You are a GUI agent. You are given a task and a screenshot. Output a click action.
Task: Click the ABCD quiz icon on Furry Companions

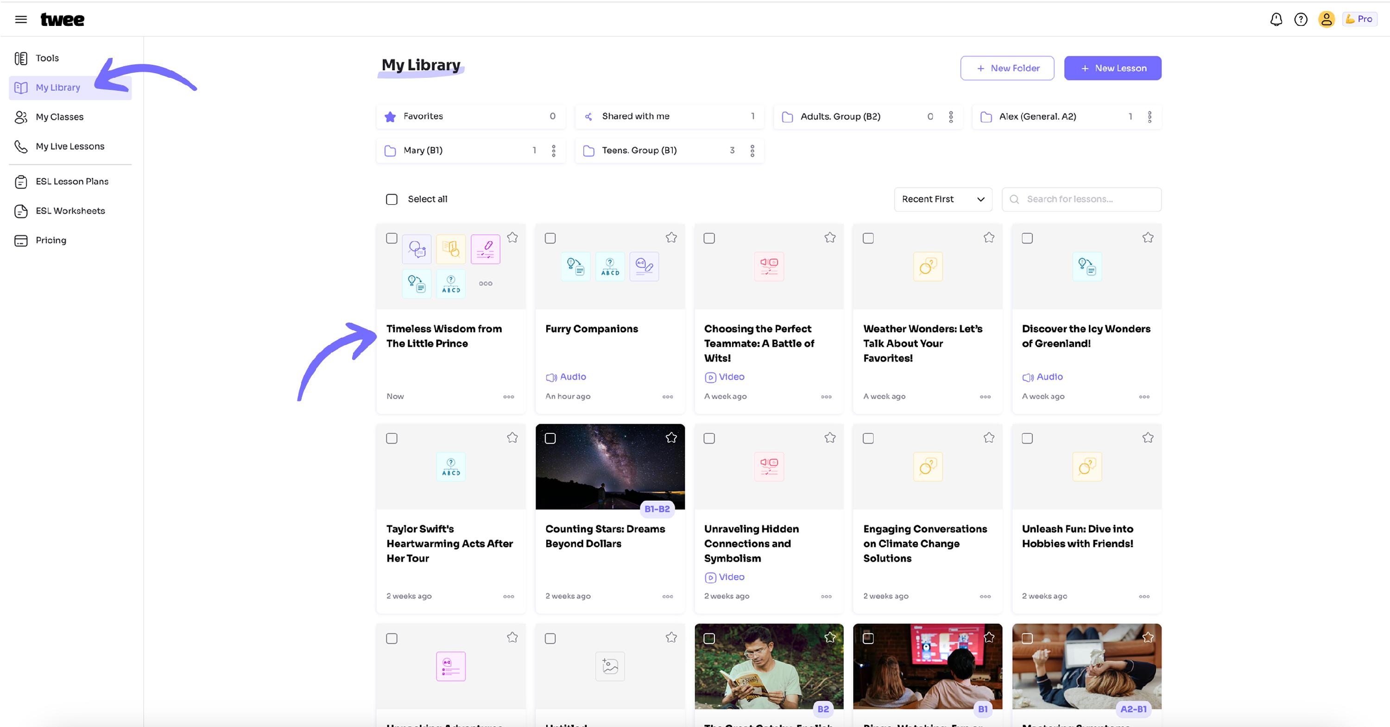(x=610, y=267)
